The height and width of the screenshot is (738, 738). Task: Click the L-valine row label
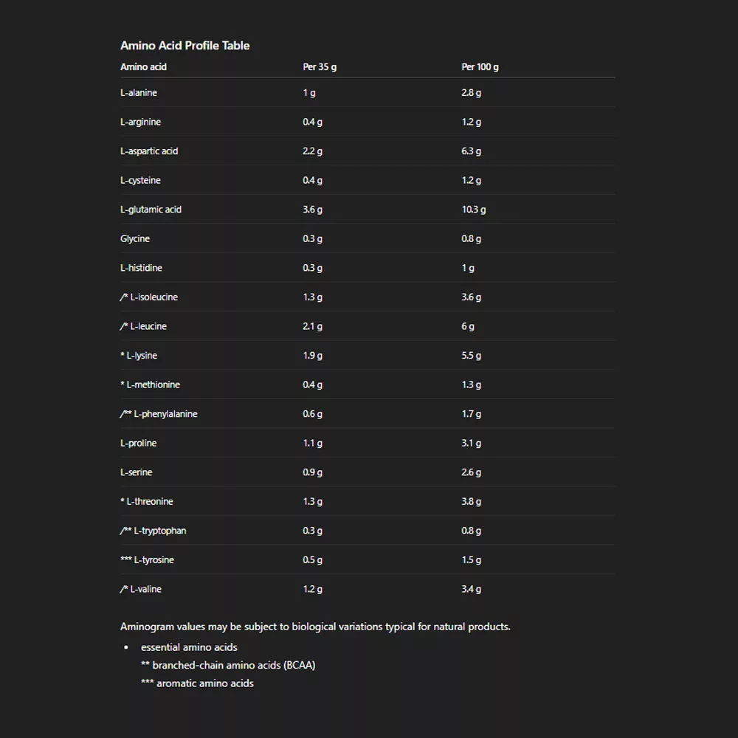click(145, 589)
